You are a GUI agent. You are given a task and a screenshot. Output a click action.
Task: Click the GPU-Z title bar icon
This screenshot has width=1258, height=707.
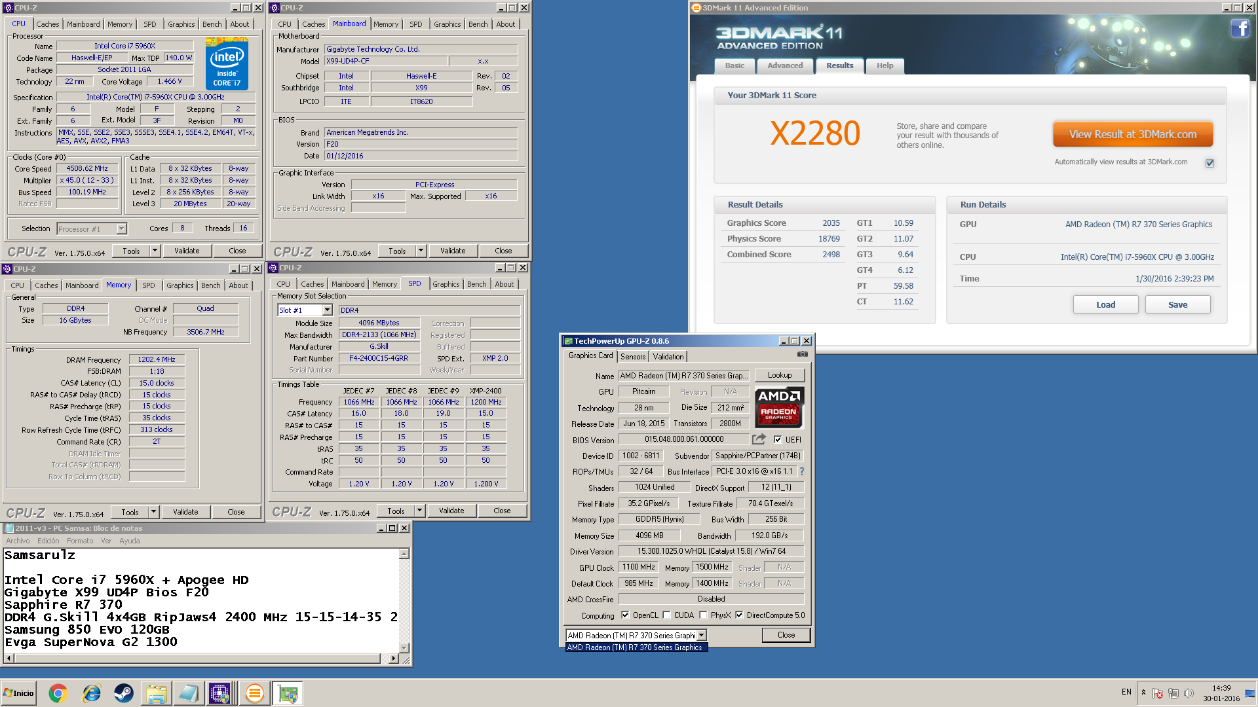tap(568, 341)
